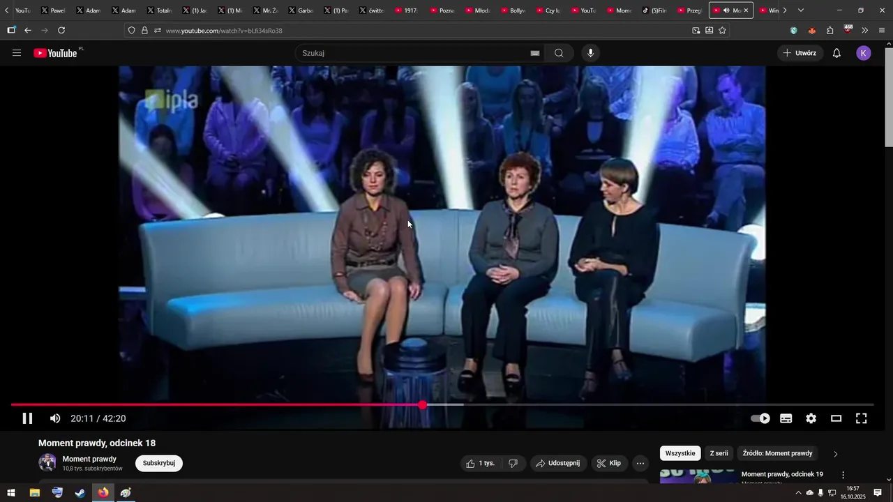Open the player settings gear
This screenshot has height=502, width=893.
pos(811,418)
